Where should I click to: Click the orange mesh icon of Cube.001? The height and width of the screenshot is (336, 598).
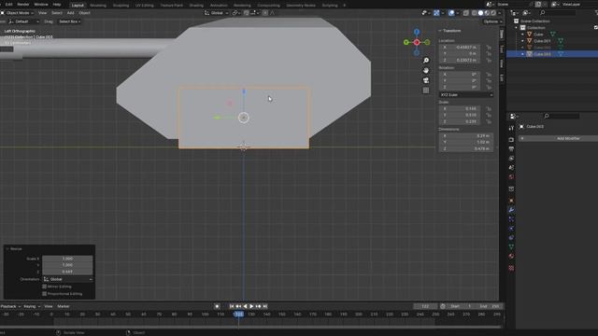click(x=530, y=41)
